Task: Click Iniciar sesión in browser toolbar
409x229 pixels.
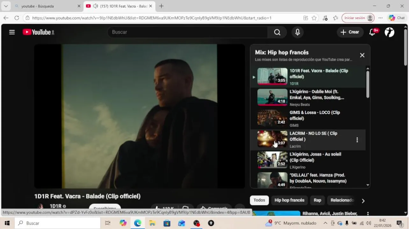Action: tap(358, 18)
